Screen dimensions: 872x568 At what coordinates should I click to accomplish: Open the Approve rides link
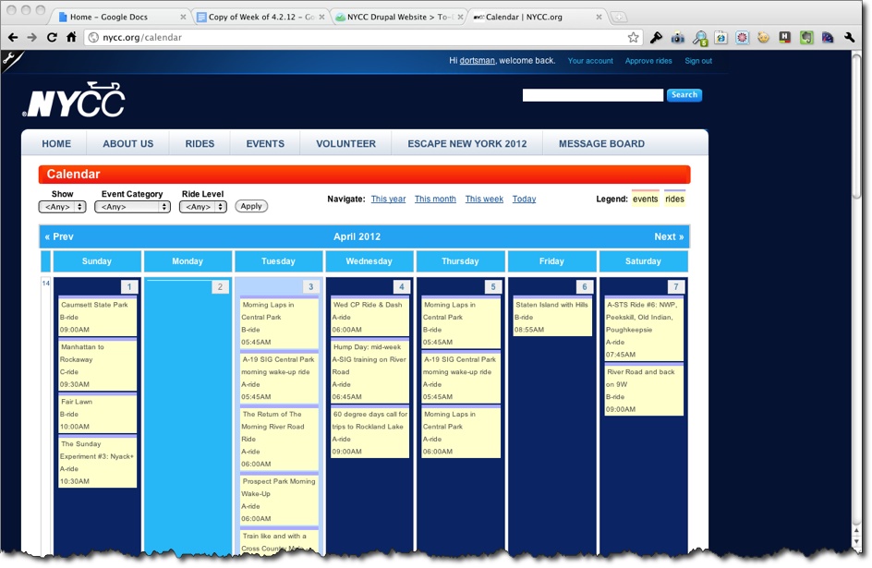tap(648, 61)
